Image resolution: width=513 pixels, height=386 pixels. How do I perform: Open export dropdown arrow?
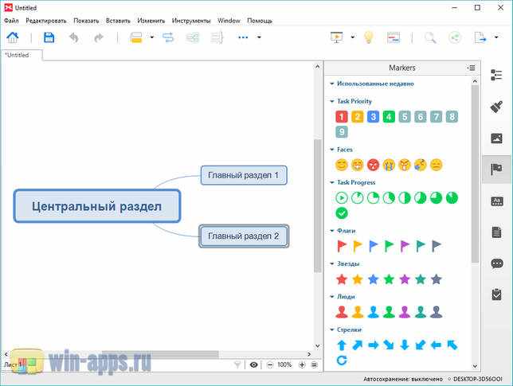coord(496,37)
